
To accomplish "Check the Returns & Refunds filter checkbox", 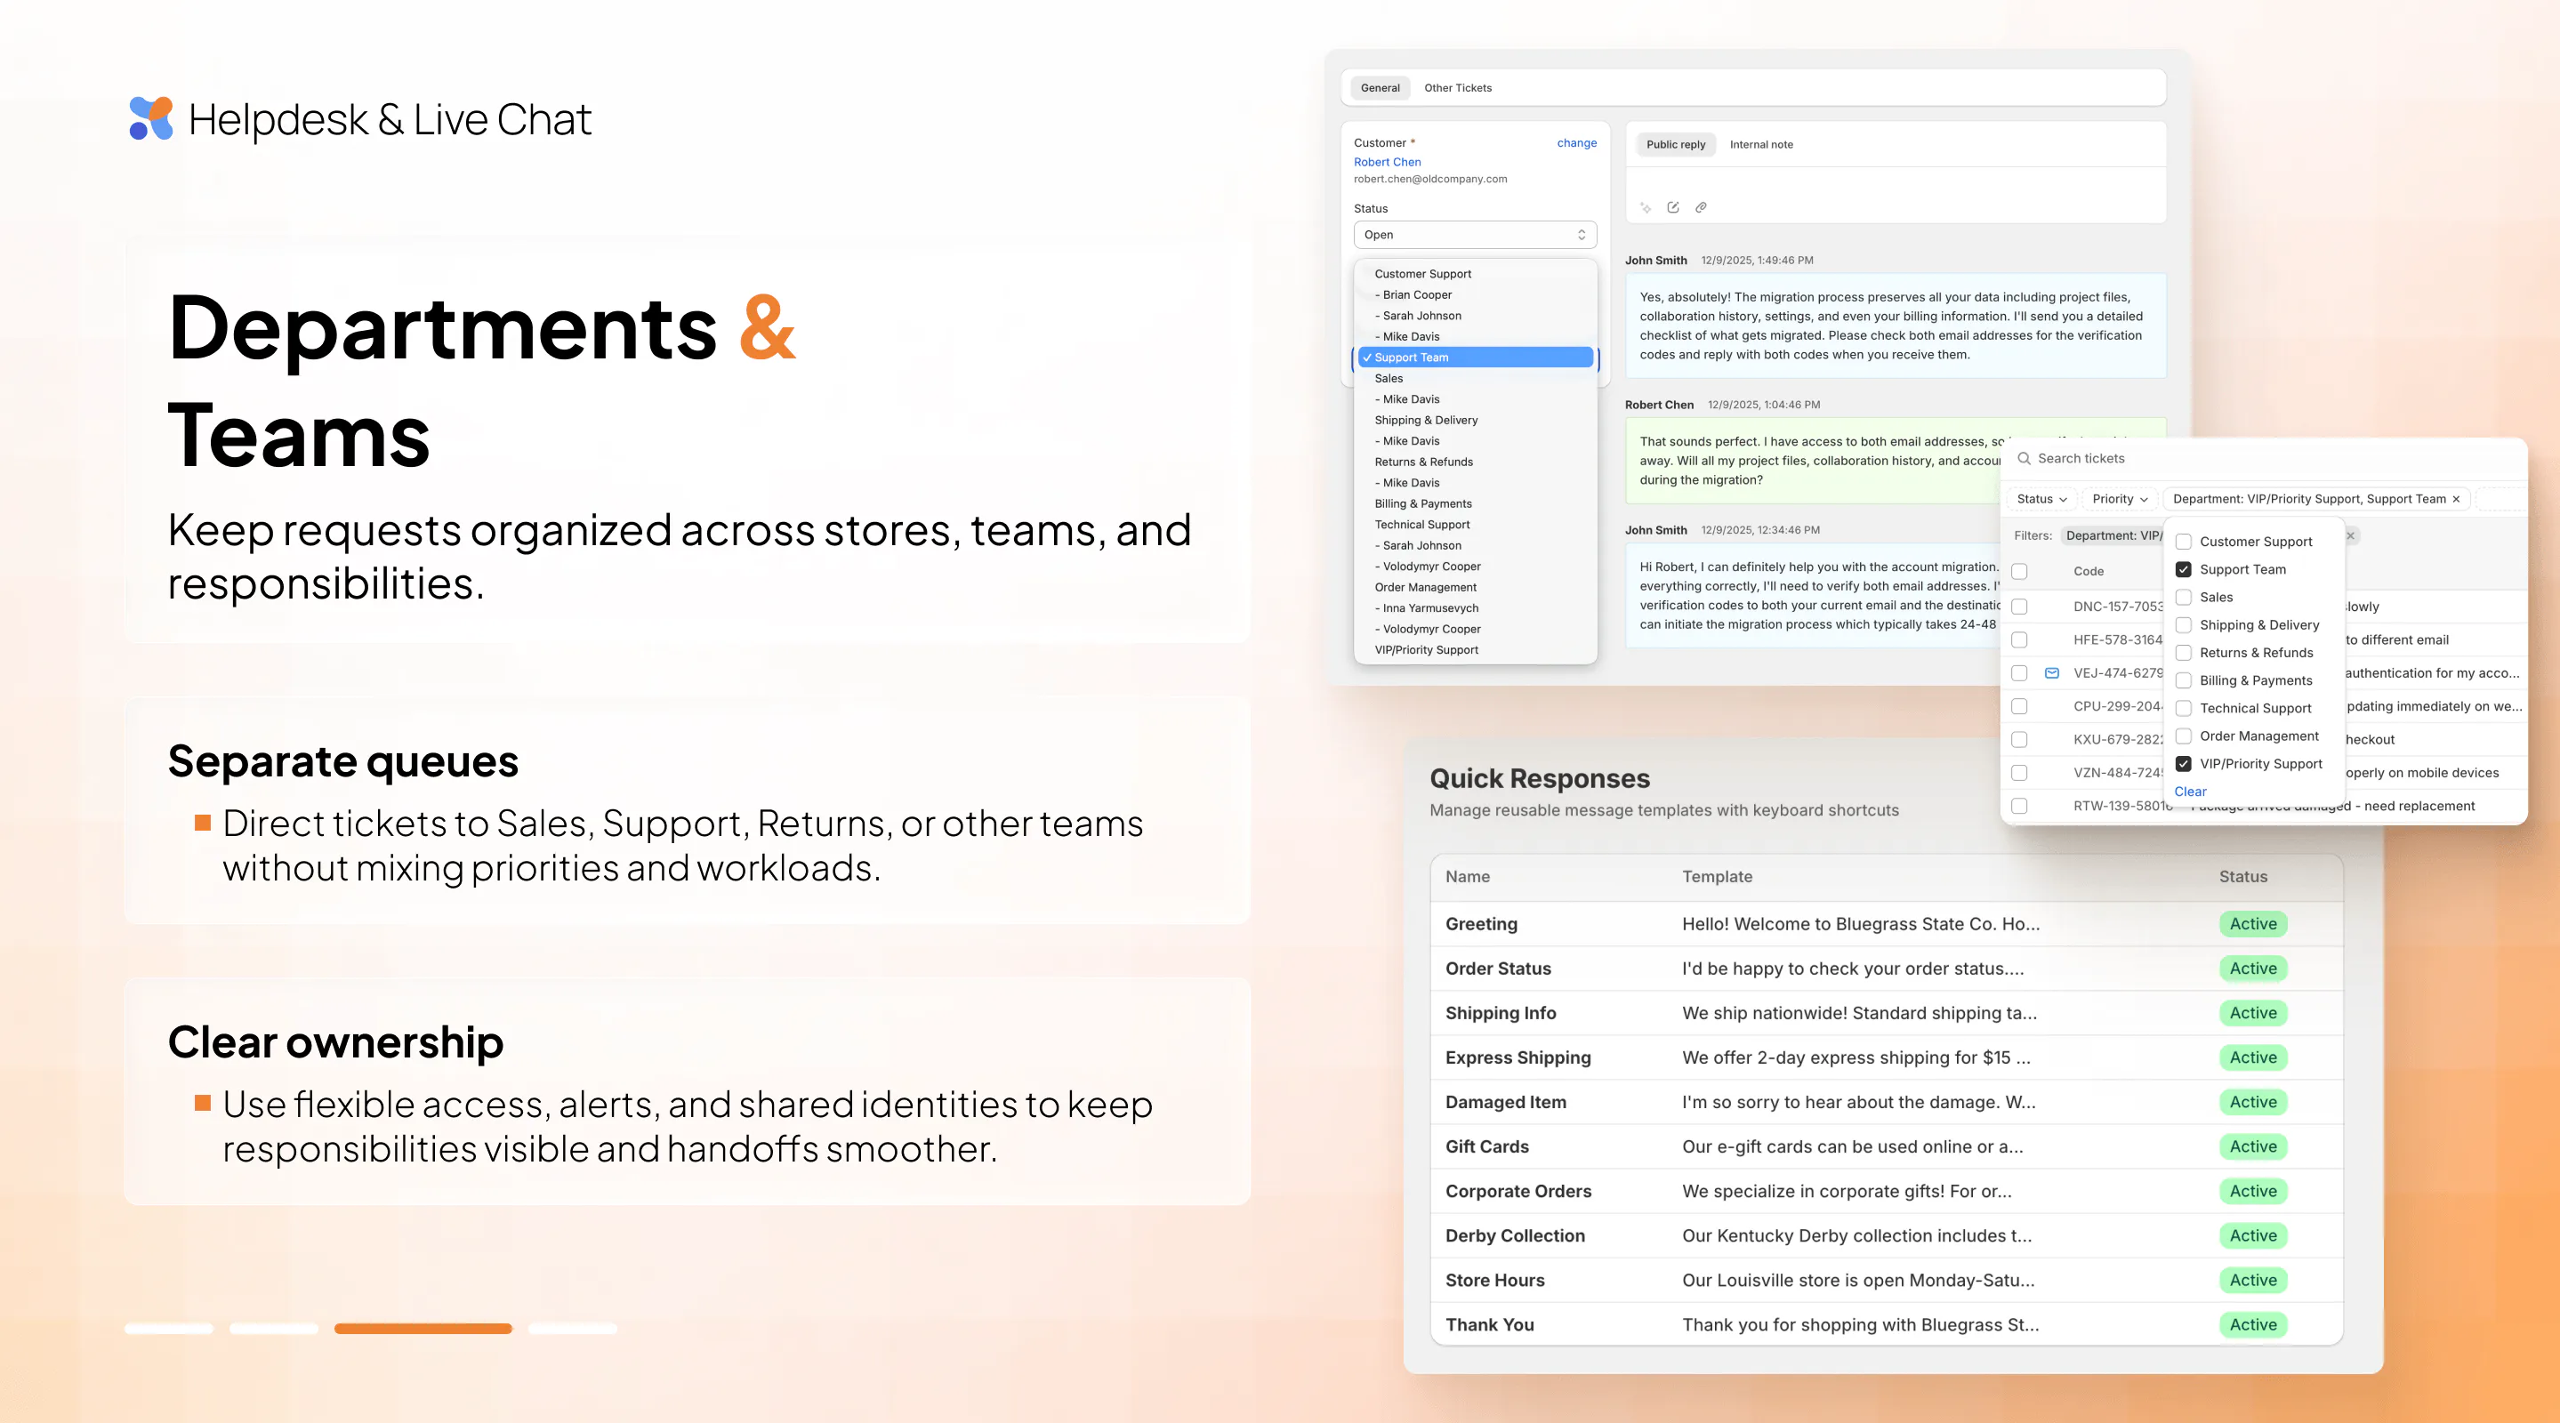I will [x=2184, y=653].
